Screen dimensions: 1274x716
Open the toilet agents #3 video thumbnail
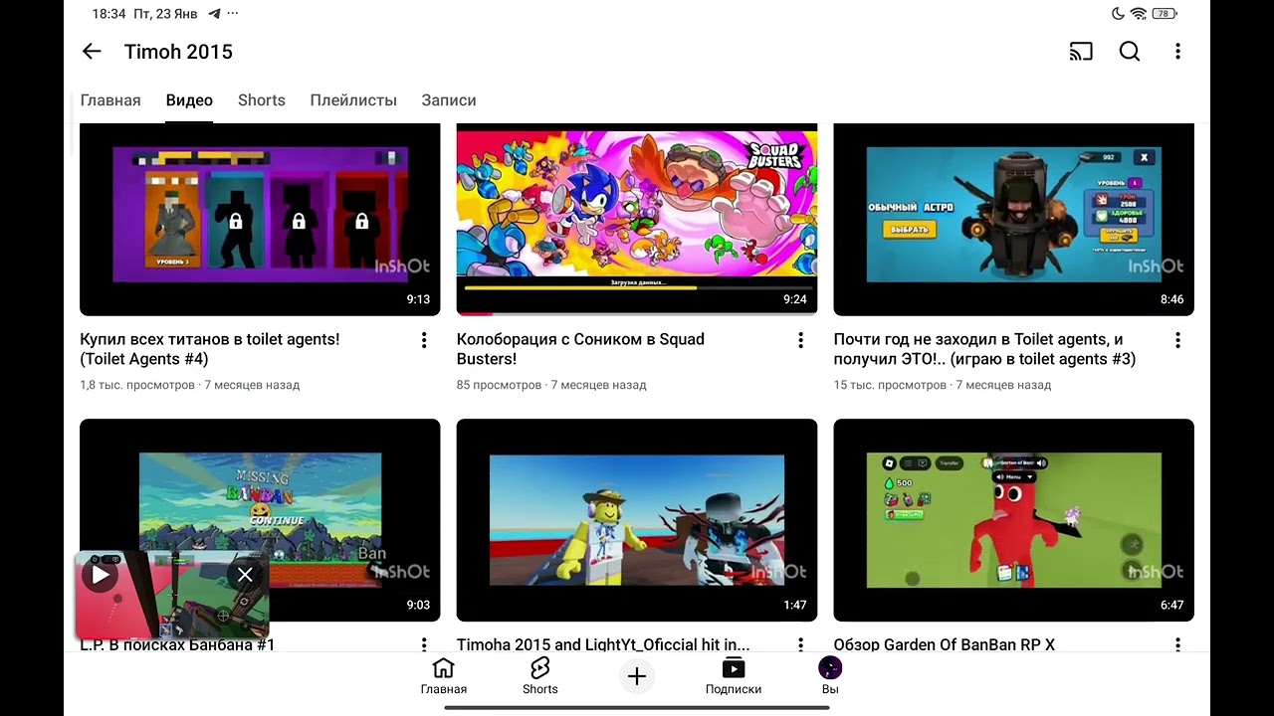click(1013, 219)
